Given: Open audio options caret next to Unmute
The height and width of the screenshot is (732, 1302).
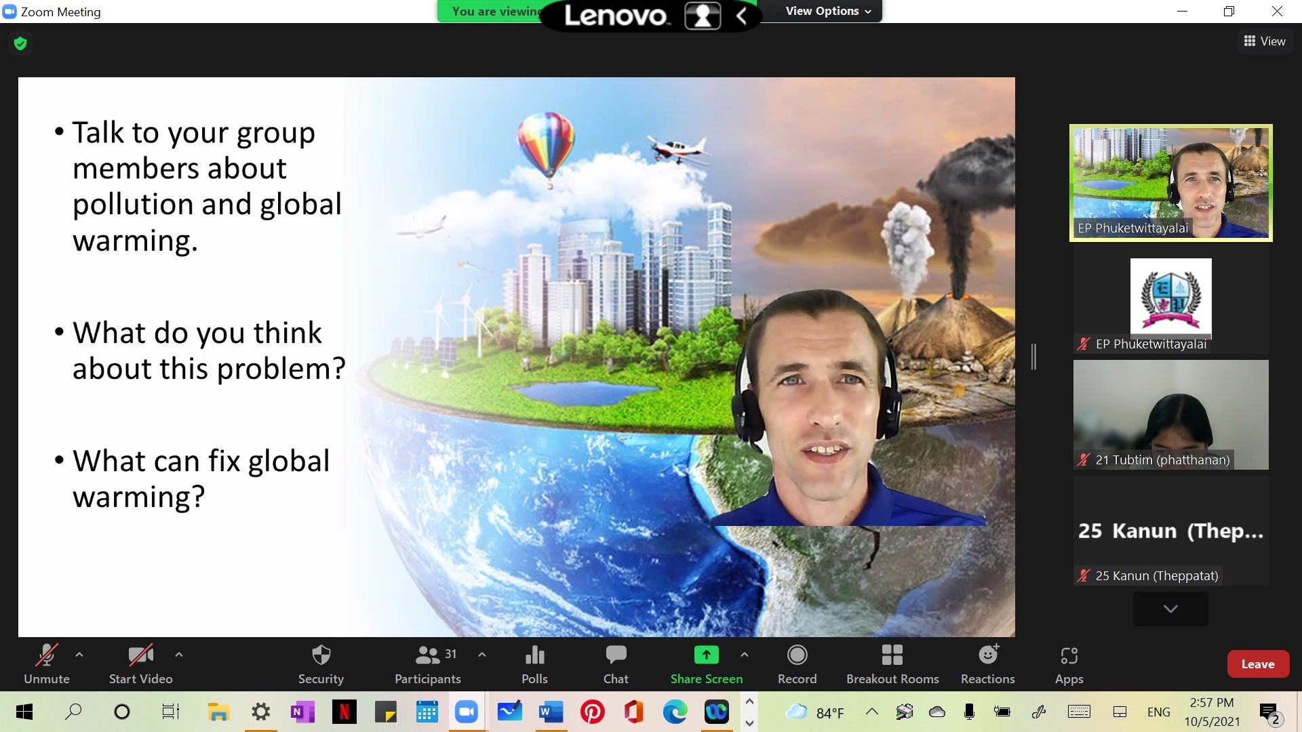Looking at the screenshot, I should point(79,655).
